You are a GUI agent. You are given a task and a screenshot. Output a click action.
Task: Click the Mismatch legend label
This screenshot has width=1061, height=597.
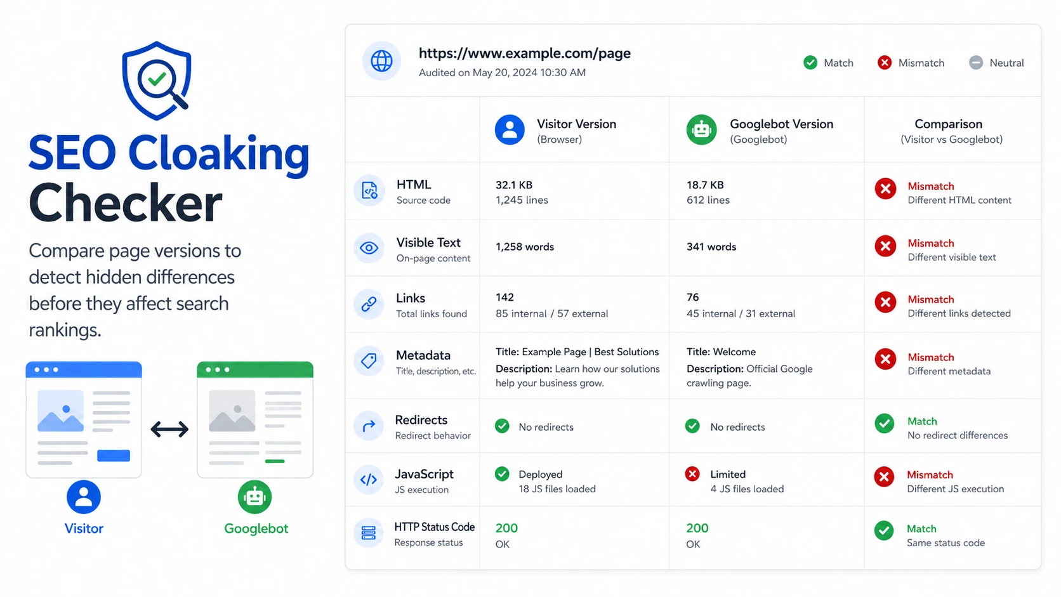point(921,63)
